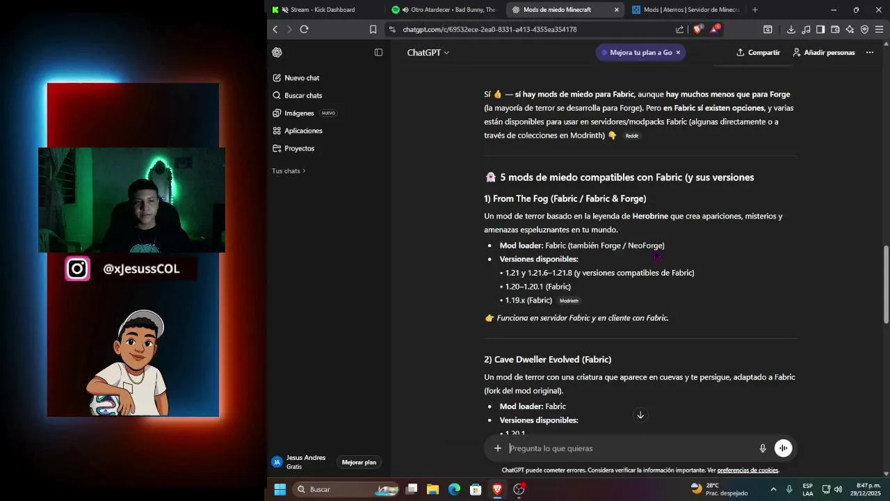Screen dimensions: 890x501
Task: Close the Mods de miedo Minecraft tab
Action: pos(617,10)
